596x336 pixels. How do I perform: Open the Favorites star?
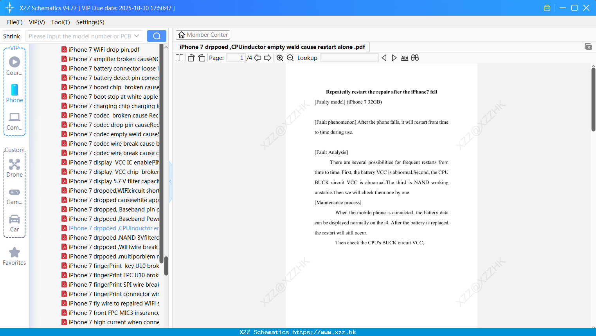[x=14, y=253]
